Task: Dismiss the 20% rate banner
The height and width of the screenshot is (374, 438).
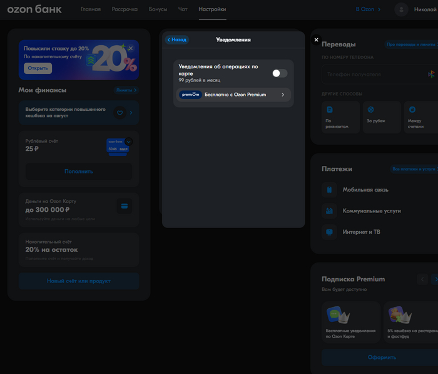Action: pos(130,48)
